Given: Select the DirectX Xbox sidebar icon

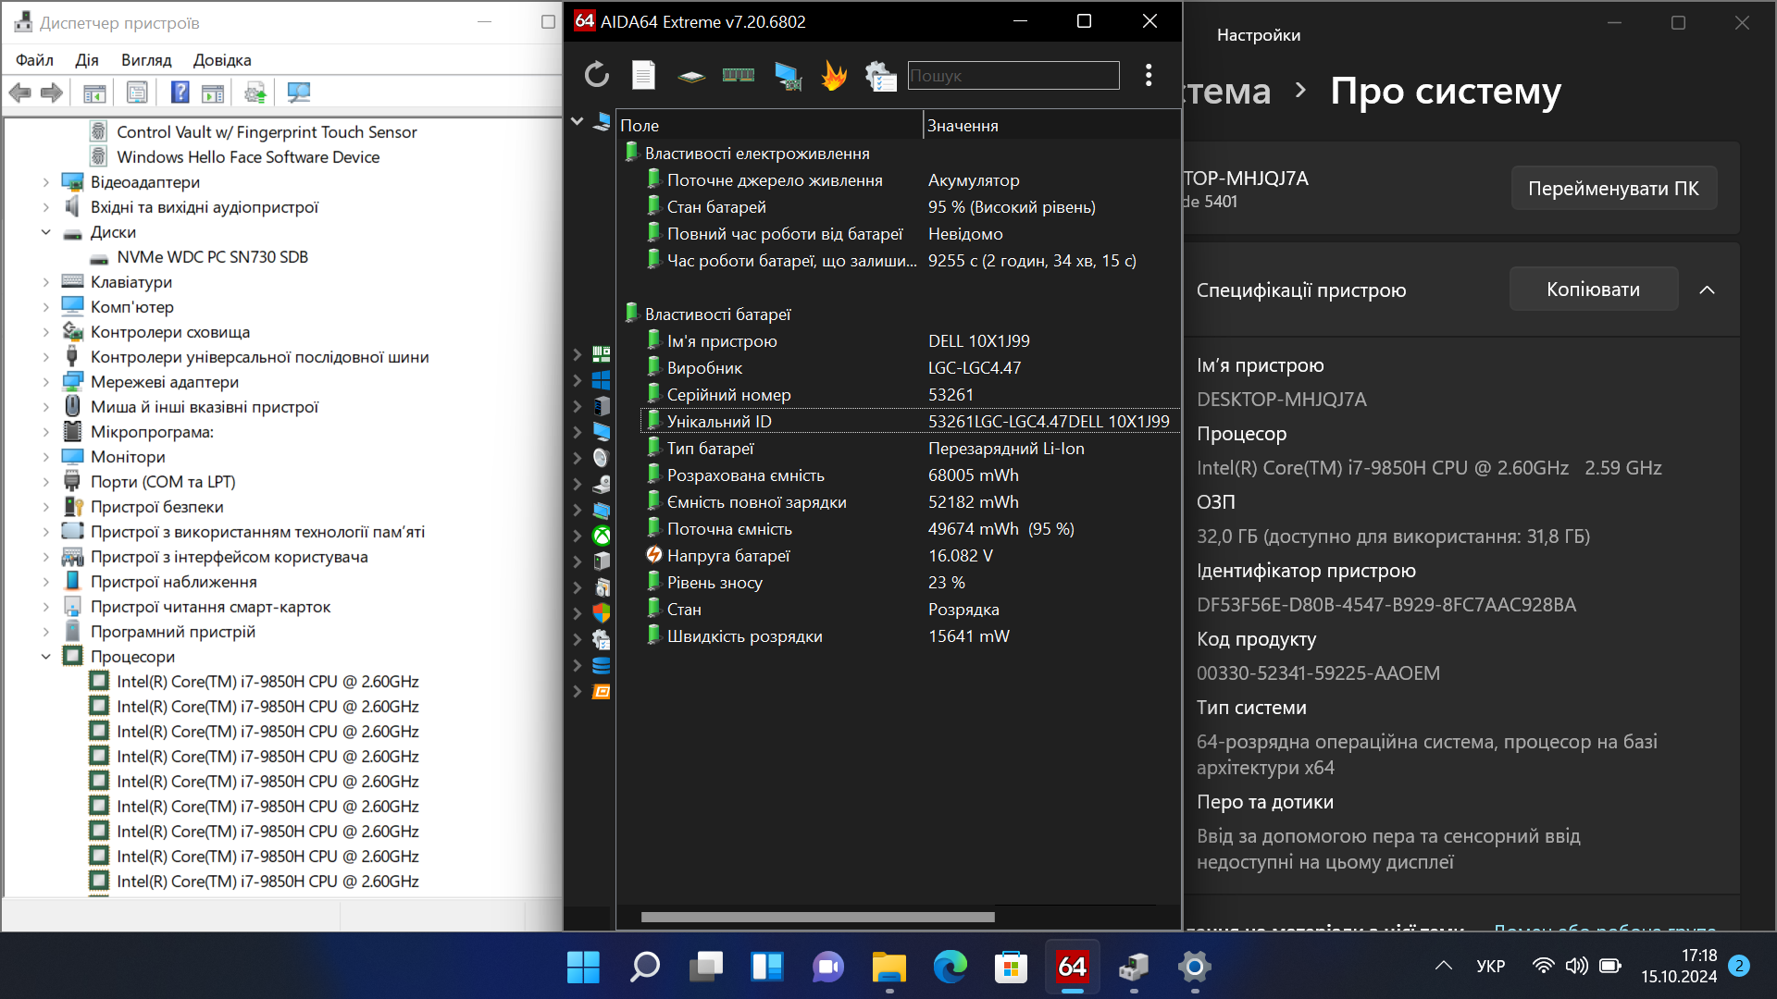Looking at the screenshot, I should [x=602, y=536].
